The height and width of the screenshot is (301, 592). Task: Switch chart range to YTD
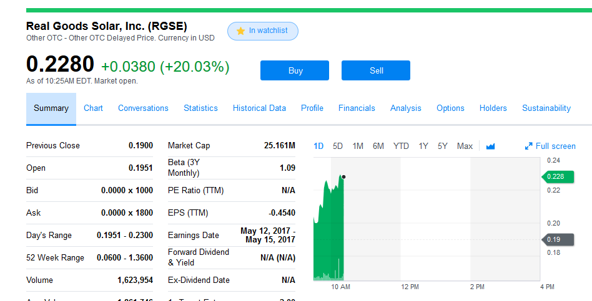[401, 146]
